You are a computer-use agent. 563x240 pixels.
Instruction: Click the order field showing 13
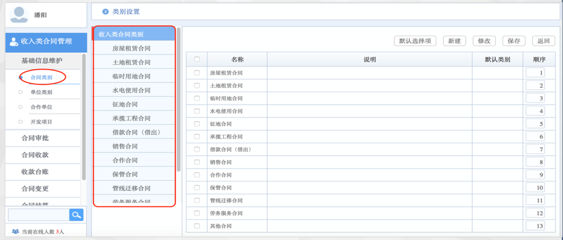coord(535,226)
